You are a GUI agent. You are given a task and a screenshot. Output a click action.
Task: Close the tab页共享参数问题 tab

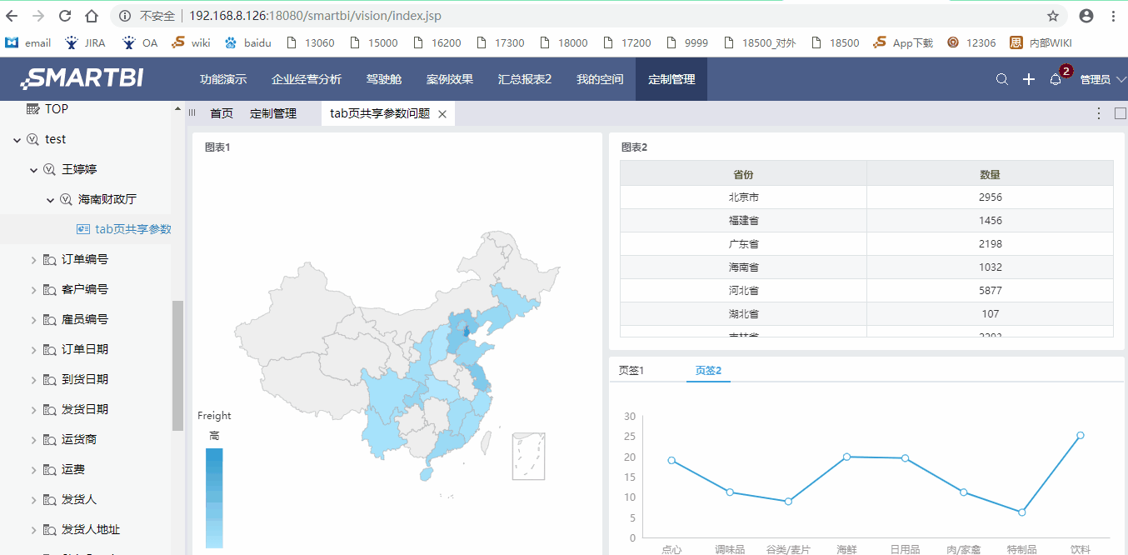pyautogui.click(x=442, y=114)
